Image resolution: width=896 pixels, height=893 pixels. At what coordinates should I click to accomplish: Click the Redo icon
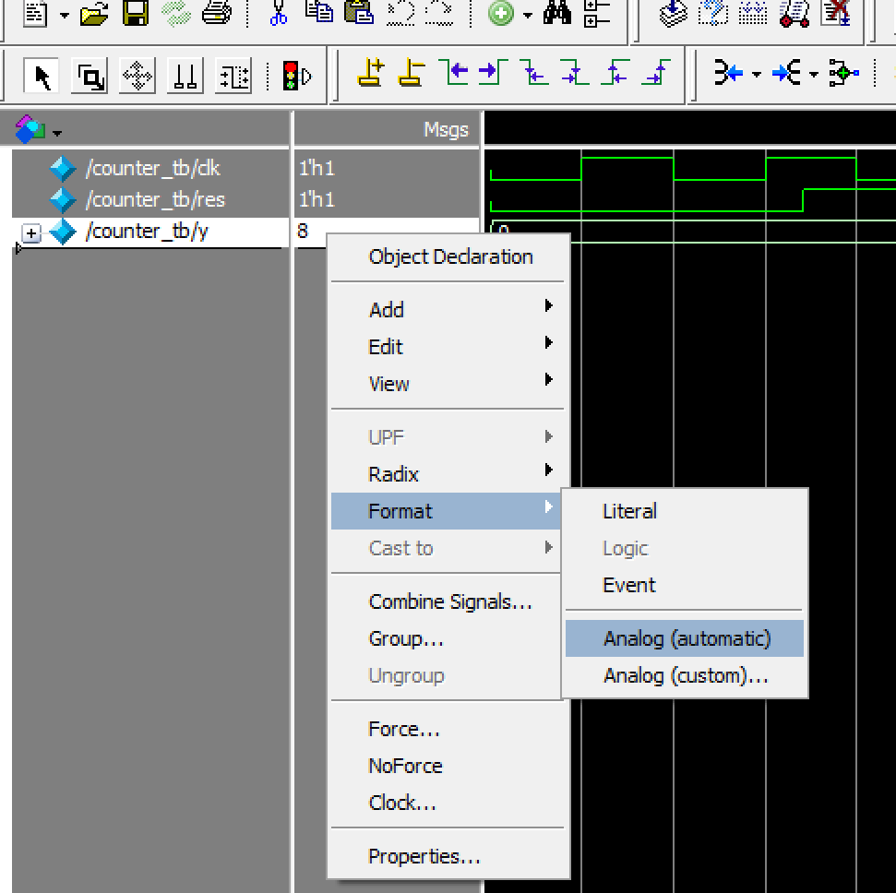tap(439, 13)
